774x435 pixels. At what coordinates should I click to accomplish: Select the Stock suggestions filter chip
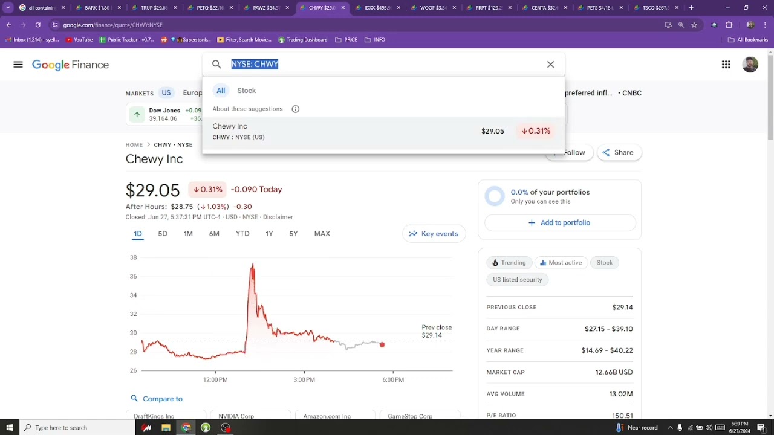tap(246, 91)
